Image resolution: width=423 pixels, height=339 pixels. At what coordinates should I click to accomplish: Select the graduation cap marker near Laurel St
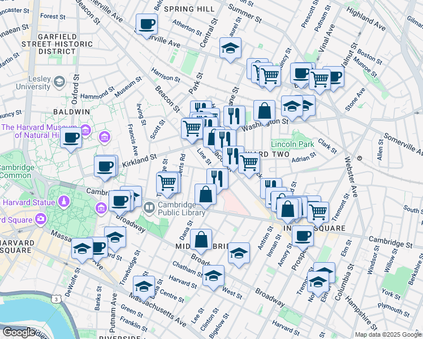click(230, 49)
